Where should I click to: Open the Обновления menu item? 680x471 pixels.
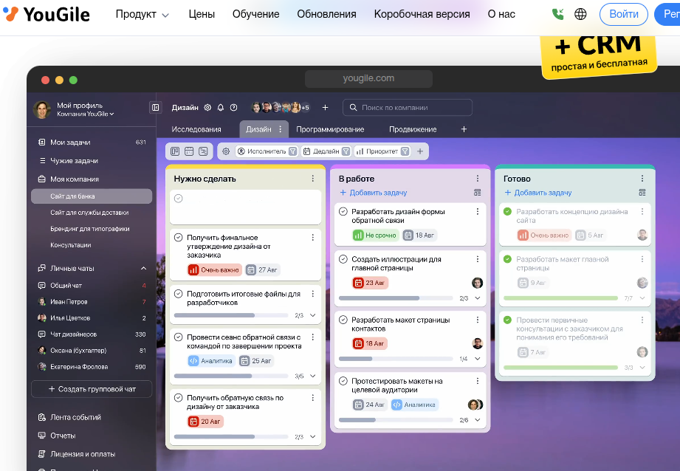326,14
